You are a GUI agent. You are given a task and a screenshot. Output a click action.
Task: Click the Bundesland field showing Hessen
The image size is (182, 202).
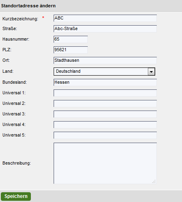[105, 83]
